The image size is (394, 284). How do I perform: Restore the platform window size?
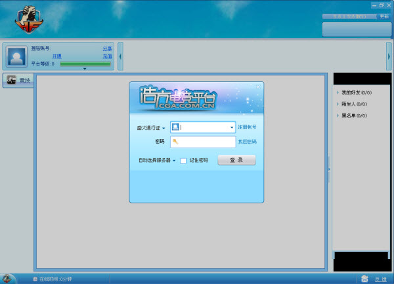(382, 5)
